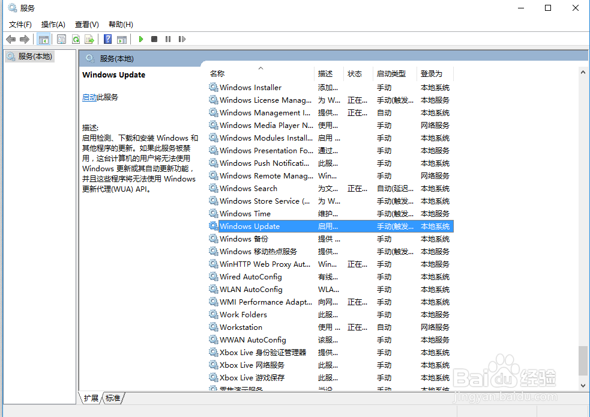Image resolution: width=590 pixels, height=417 pixels.
Task: Click the Export List toolbar icon
Action: tap(89, 39)
